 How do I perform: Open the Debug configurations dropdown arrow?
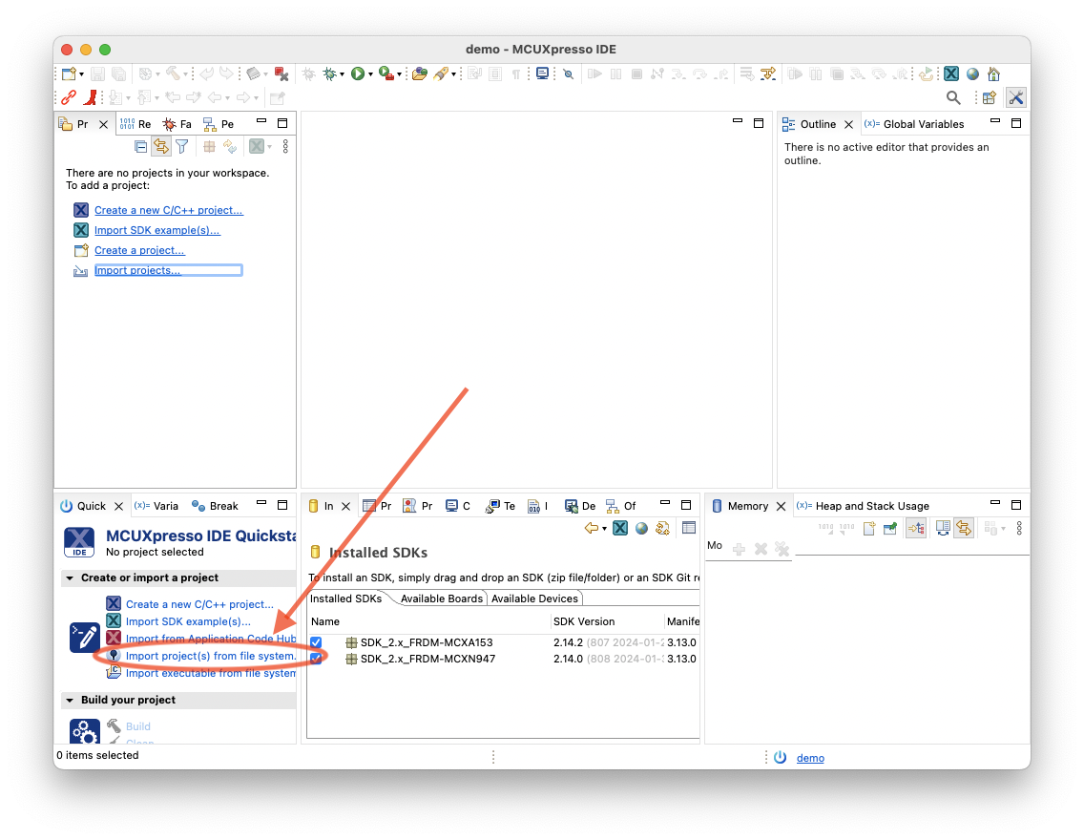tap(342, 74)
